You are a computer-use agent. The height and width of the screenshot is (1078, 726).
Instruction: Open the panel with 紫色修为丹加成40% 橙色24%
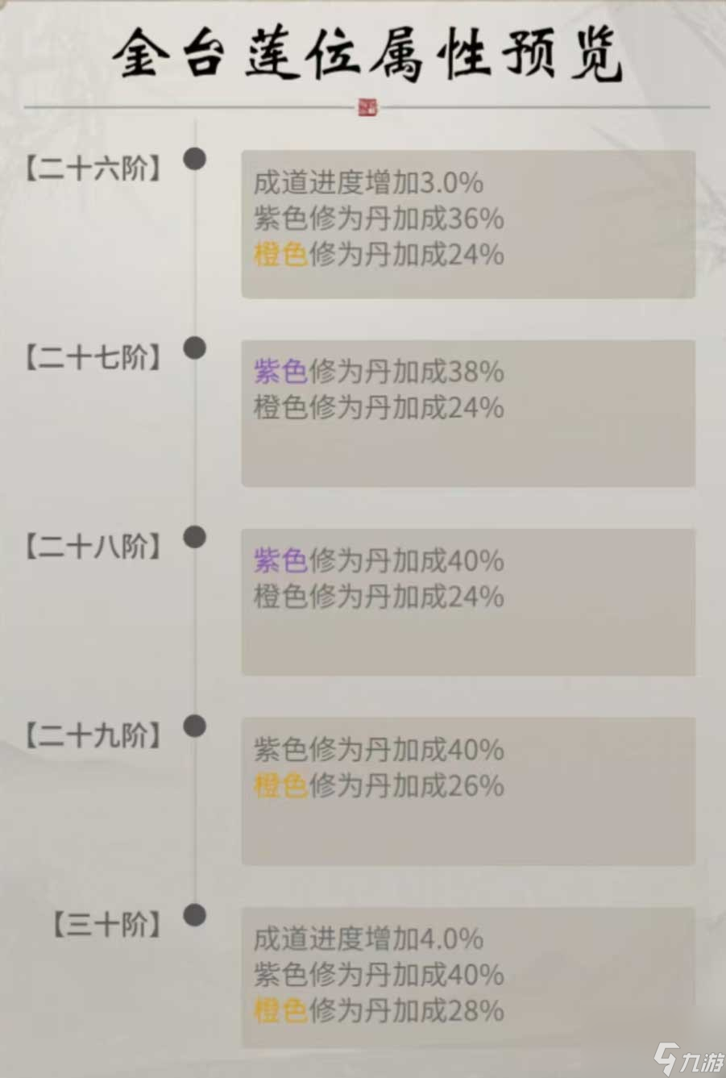(x=468, y=601)
